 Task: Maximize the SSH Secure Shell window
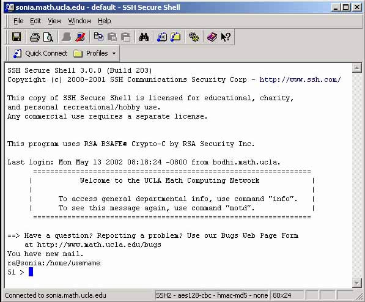click(346, 7)
